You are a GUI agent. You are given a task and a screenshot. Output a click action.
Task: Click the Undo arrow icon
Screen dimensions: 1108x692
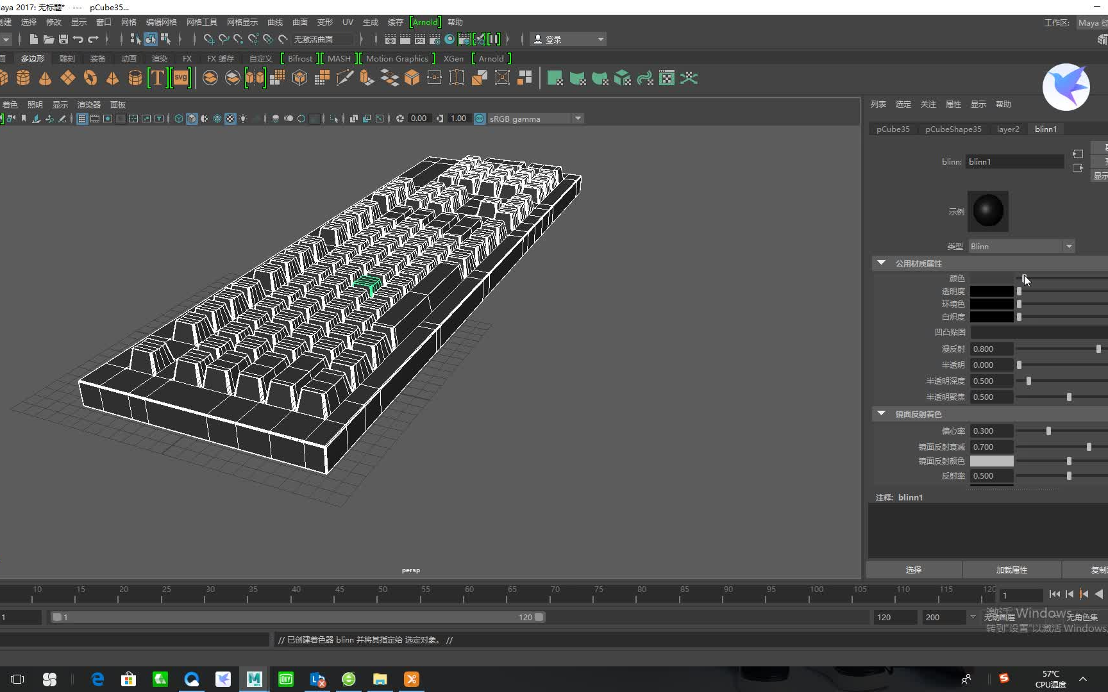pyautogui.click(x=78, y=39)
